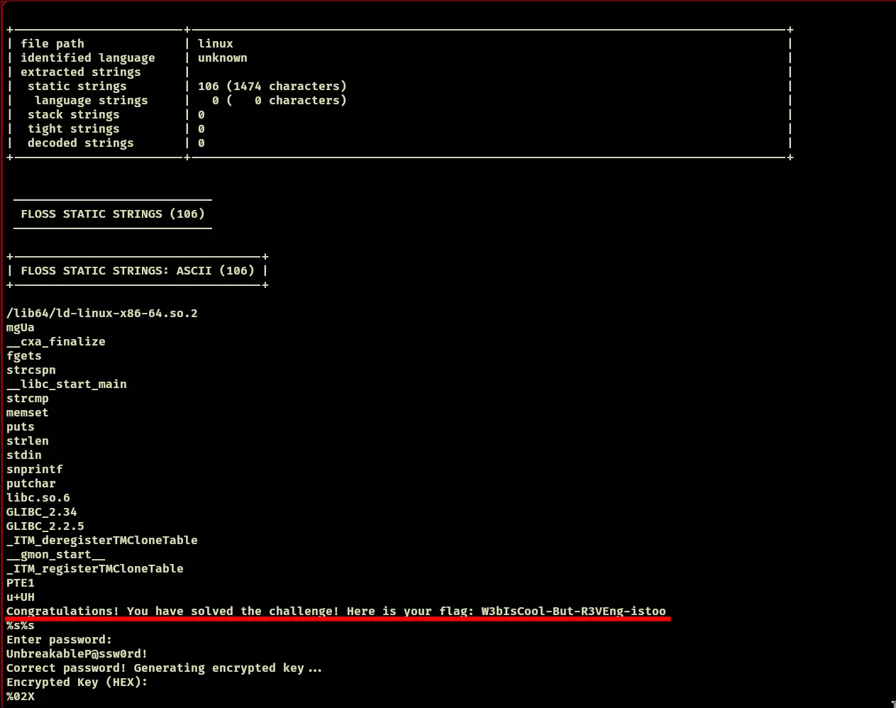Click the flag text W3bIsCool-But-R3VEng-istoo
The width and height of the screenshot is (896, 708).
[573, 611]
